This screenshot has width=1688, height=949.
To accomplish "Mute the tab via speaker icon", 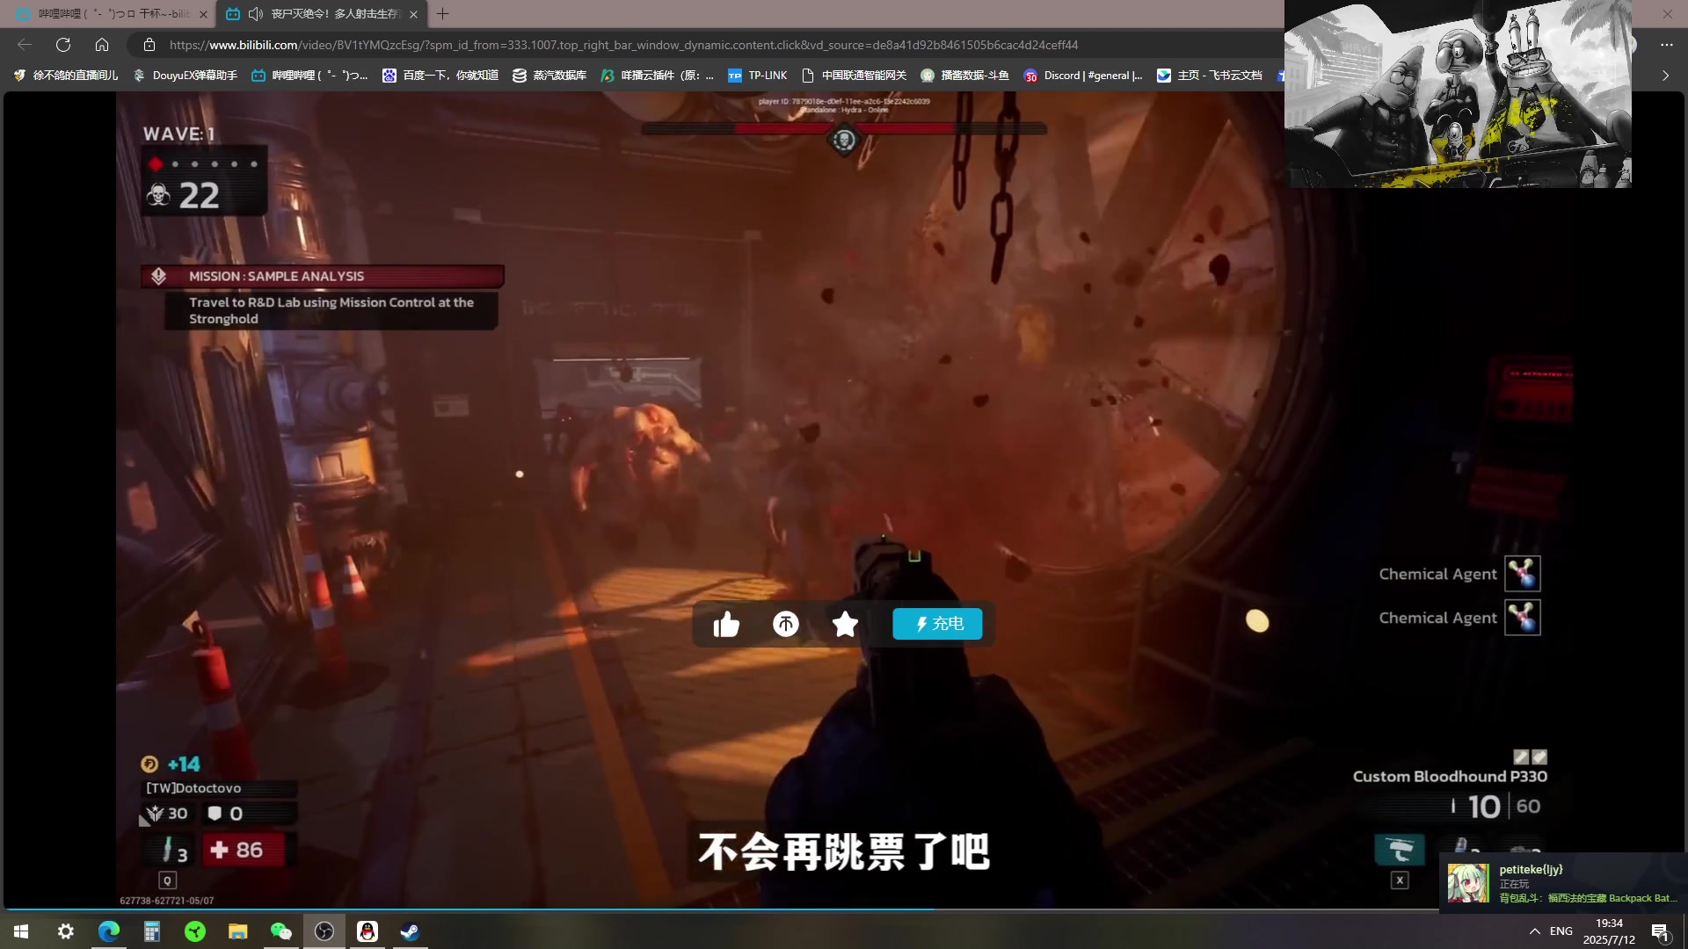I will [x=256, y=14].
